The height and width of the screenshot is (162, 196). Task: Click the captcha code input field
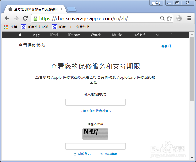click(x=95, y=146)
